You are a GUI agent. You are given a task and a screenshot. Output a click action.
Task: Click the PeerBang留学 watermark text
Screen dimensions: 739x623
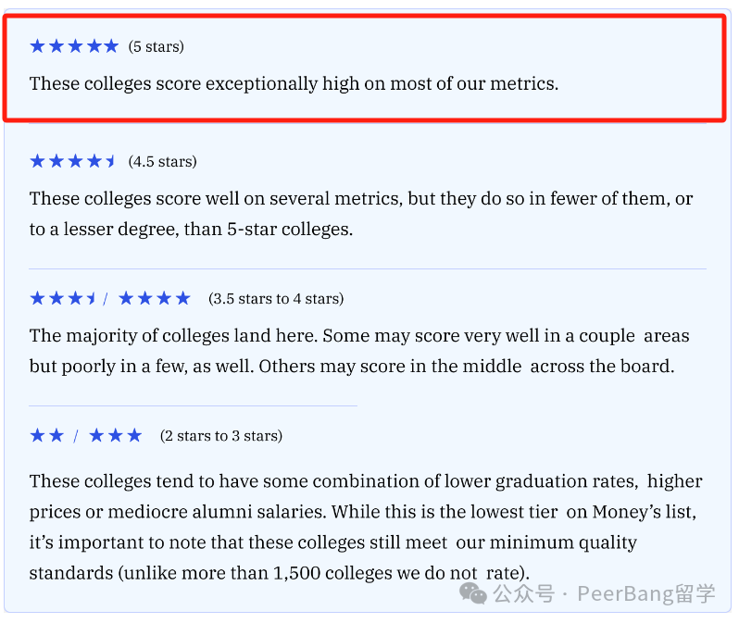point(646,593)
